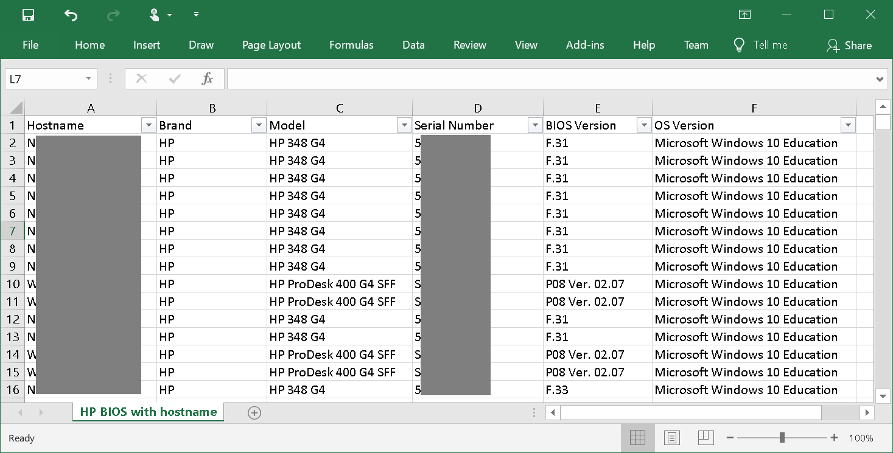The width and height of the screenshot is (893, 453).
Task: Open the OS Version filter dropdown
Action: click(x=848, y=125)
